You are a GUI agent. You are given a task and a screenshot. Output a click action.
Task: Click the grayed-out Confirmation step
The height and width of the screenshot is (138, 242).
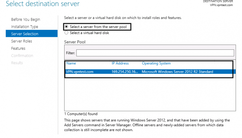click(22, 56)
